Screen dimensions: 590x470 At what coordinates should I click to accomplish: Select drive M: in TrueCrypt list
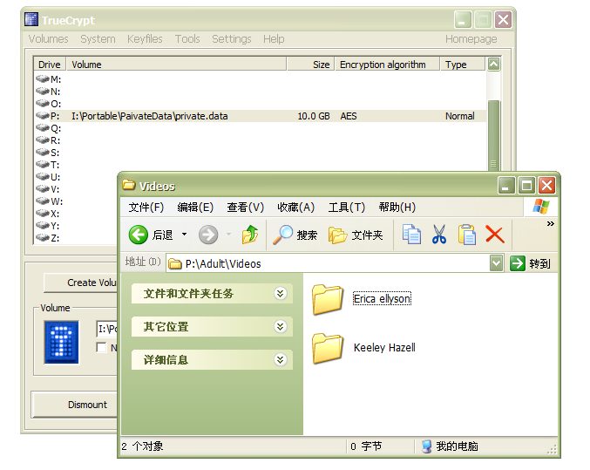coord(48,79)
